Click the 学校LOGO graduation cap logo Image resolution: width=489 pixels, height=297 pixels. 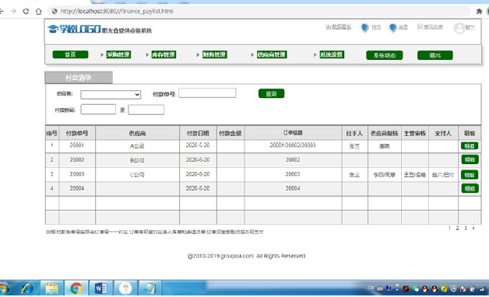[53, 29]
